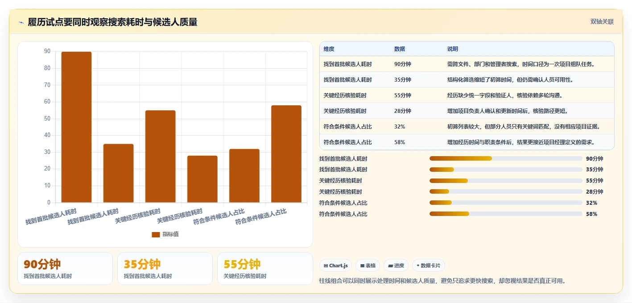Open the 90分钟 data card
Image resolution: width=632 pixels, height=303 pixels.
pos(65,269)
